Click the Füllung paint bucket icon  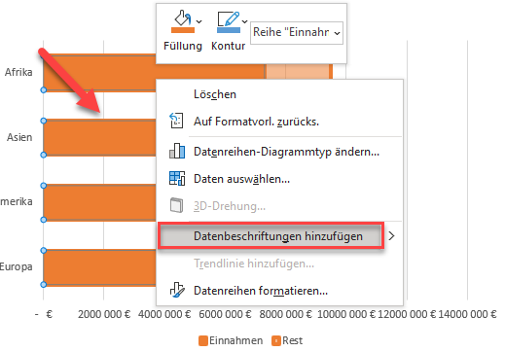coord(183,18)
